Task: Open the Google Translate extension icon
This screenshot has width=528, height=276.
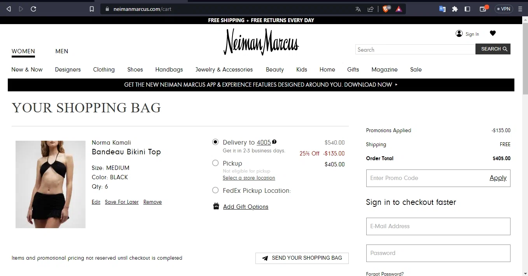Action: point(442,9)
